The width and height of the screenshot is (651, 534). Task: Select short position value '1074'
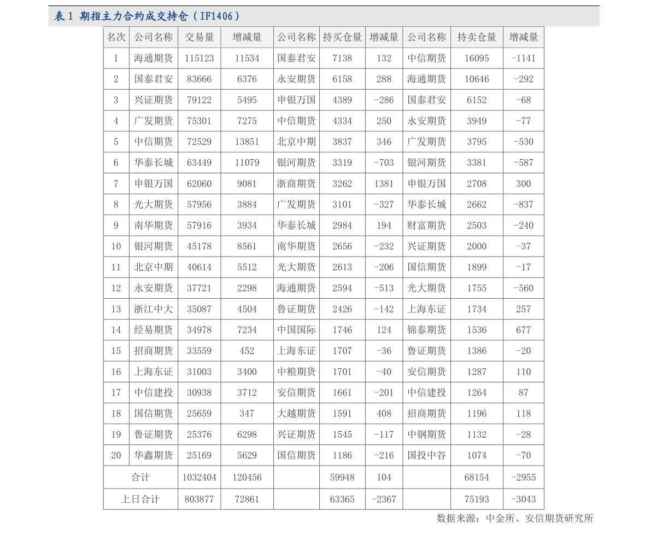tap(477, 455)
